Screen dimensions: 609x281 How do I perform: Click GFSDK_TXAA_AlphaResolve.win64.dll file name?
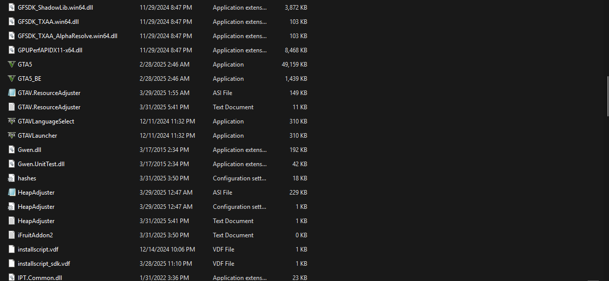click(68, 36)
